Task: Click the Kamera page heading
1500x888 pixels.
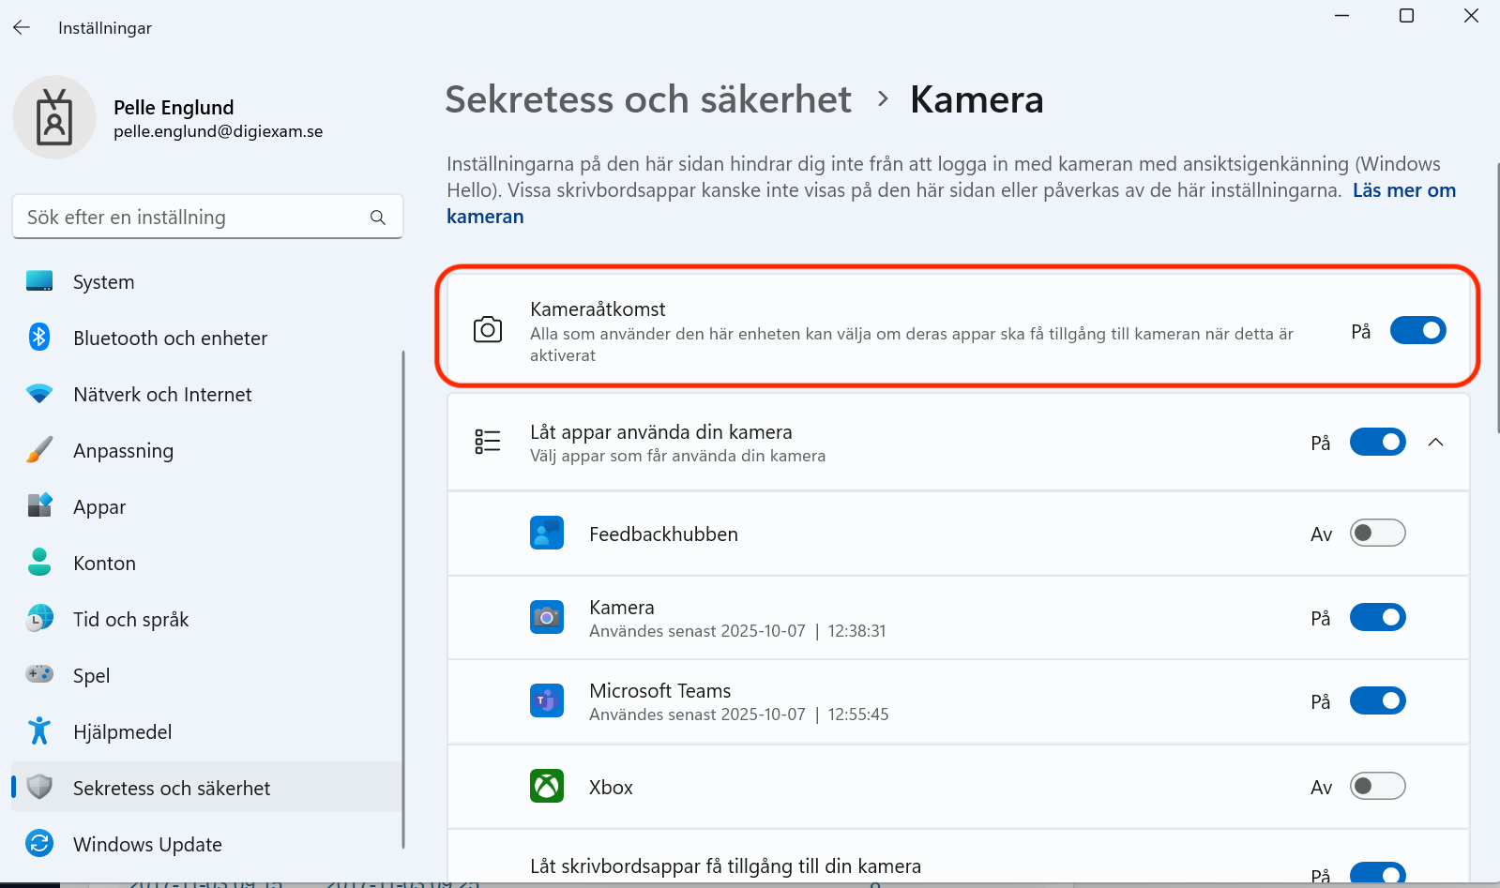Action: coord(977,99)
